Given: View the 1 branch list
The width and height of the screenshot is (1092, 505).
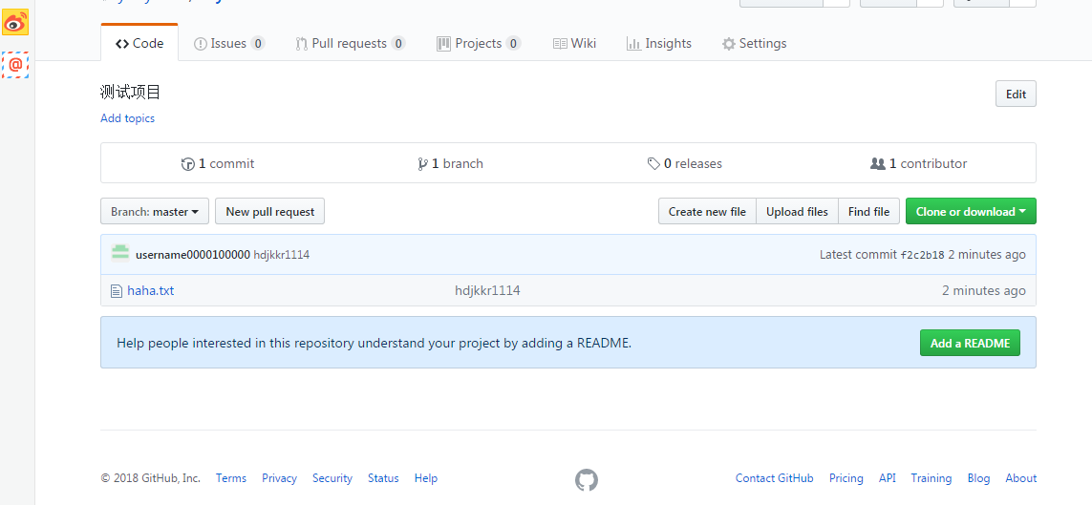Looking at the screenshot, I should pyautogui.click(x=450, y=163).
